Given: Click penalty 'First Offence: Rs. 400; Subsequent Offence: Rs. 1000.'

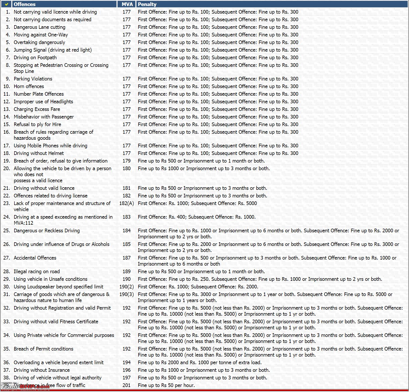Looking at the screenshot, I should click(197, 217).
